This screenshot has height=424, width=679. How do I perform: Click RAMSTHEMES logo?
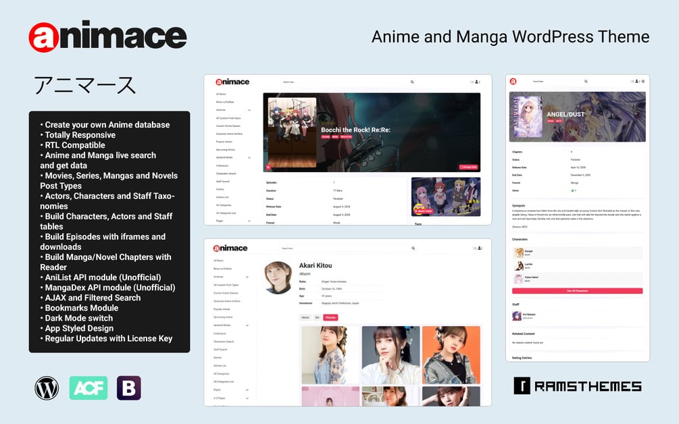(x=578, y=386)
